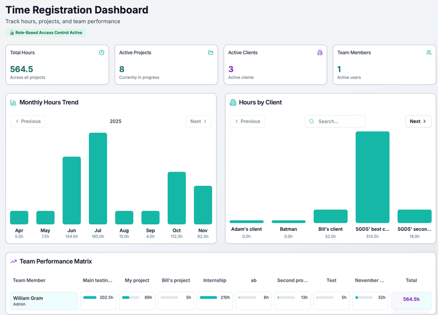Click Next in the Monthly Hours Trend panel

(x=198, y=121)
